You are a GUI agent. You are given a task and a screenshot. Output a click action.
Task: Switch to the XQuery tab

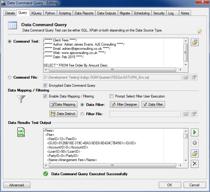(x=36, y=13)
